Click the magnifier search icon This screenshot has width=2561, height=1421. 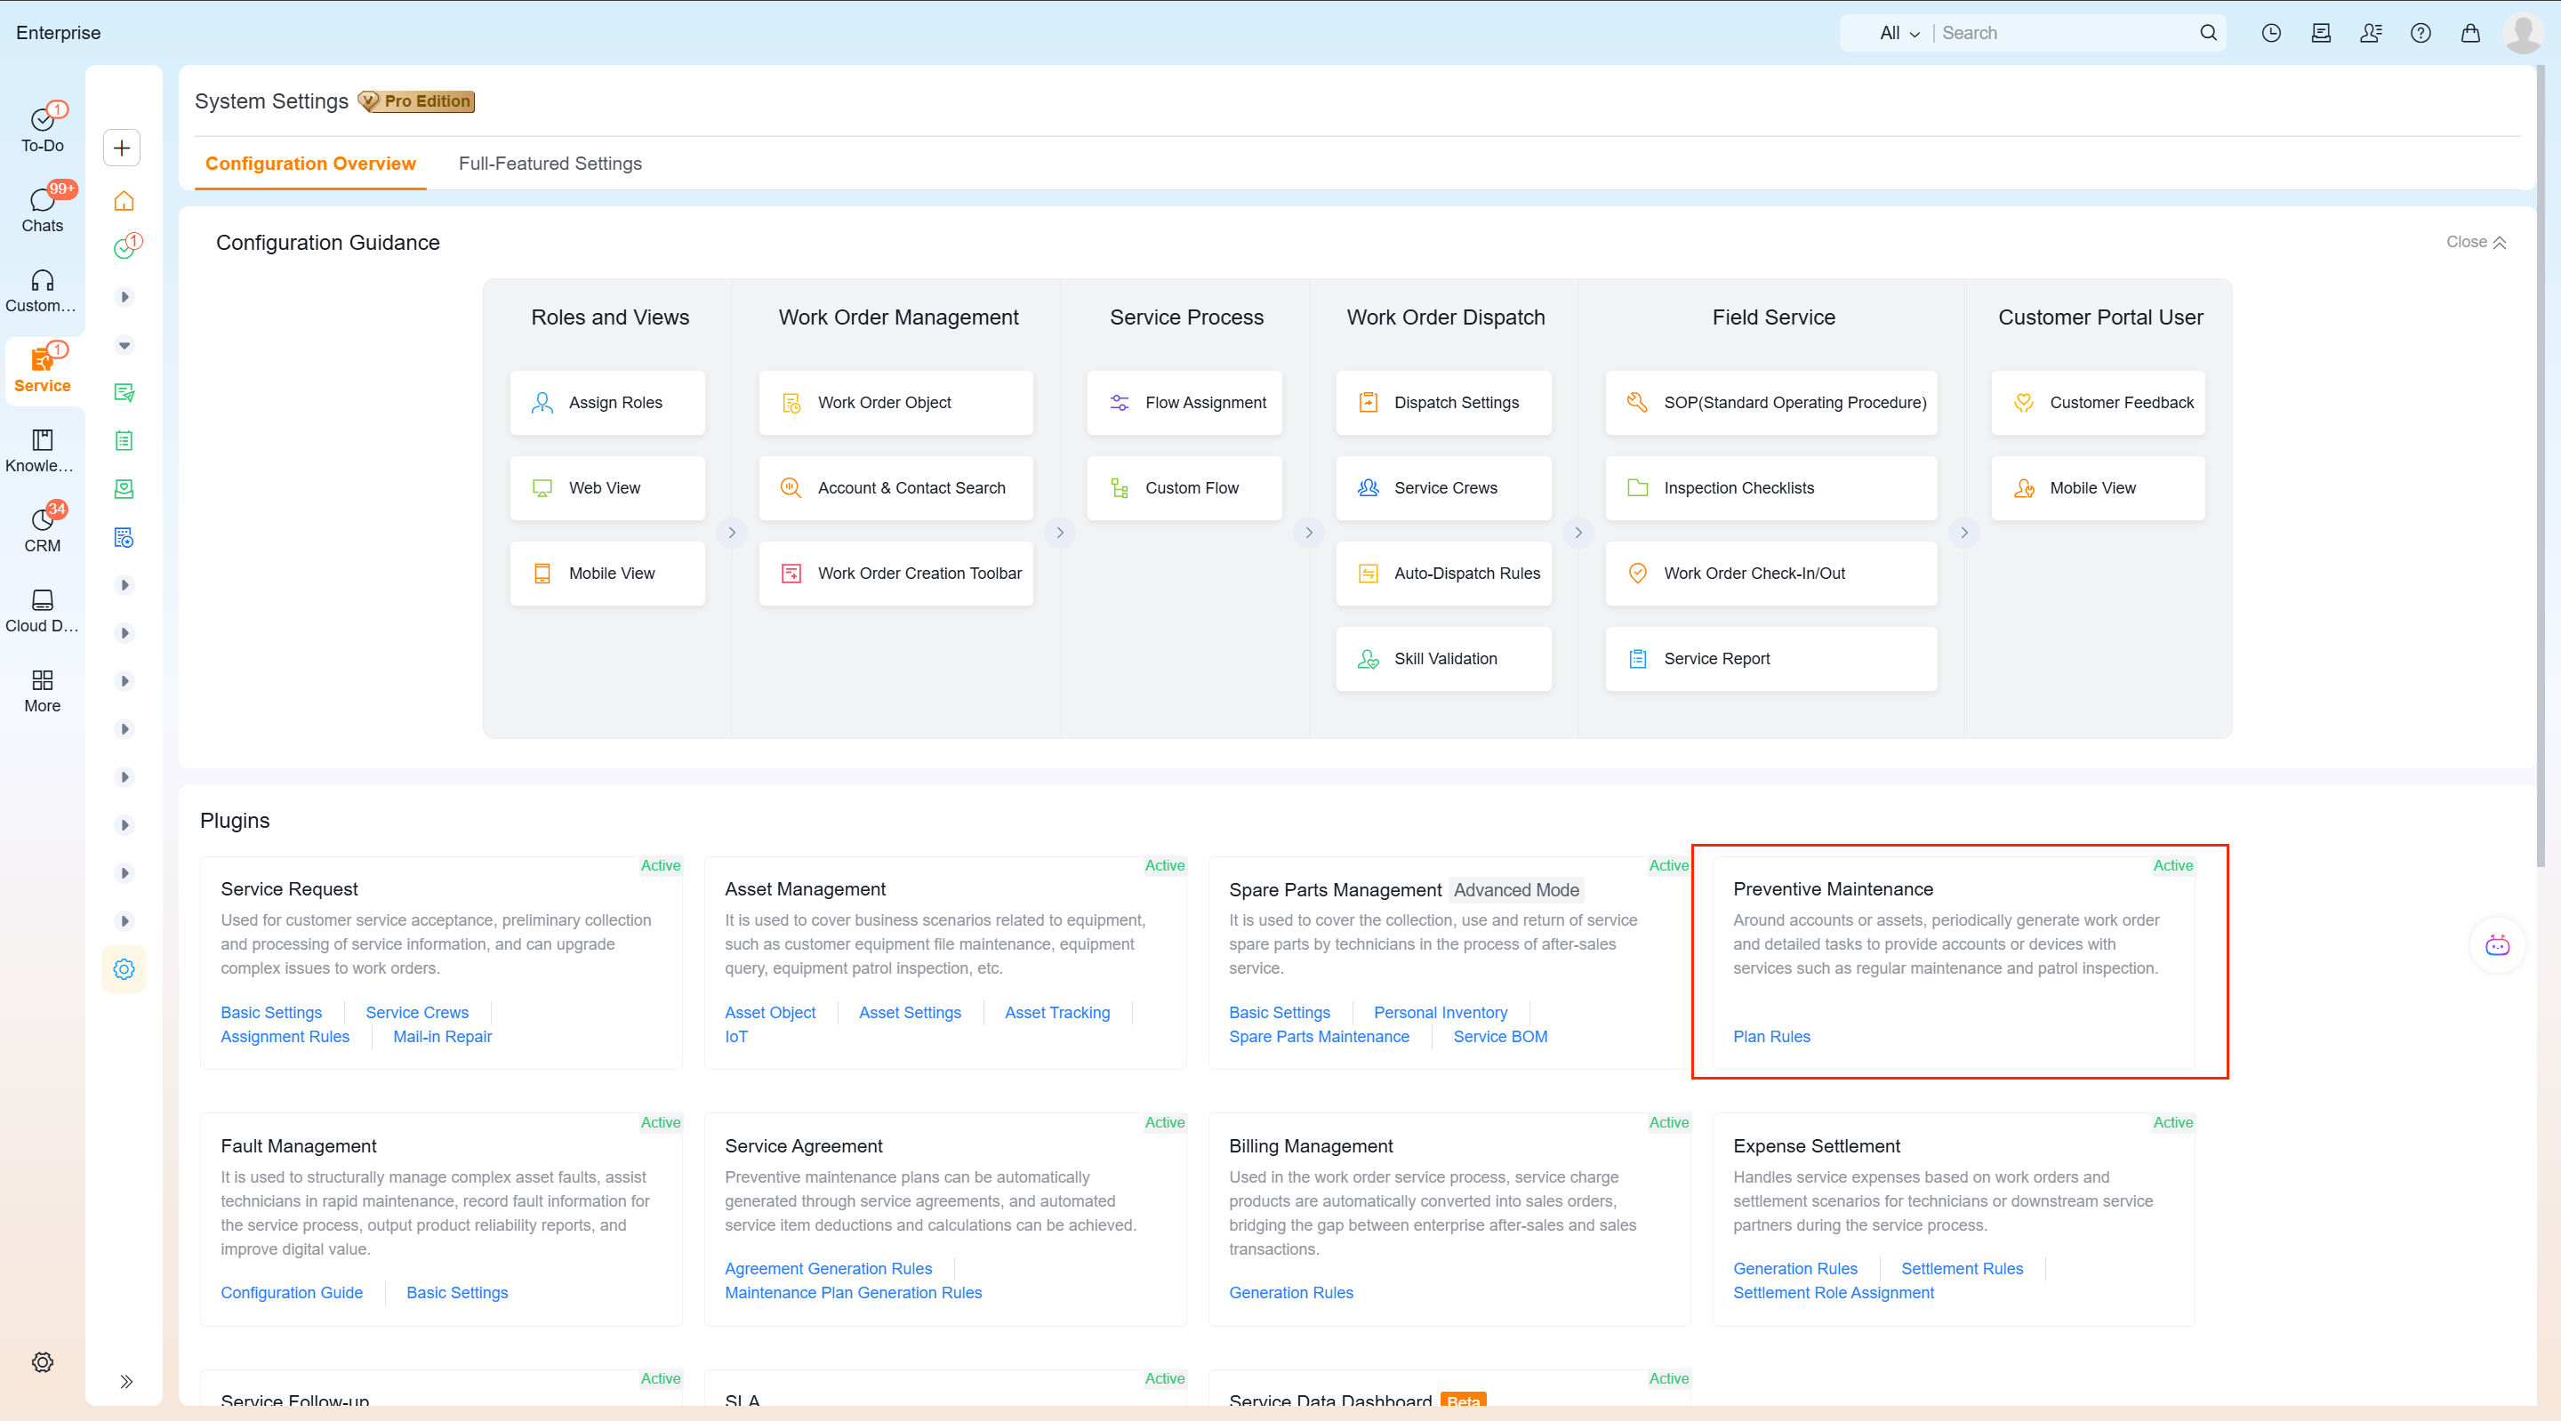(2208, 33)
